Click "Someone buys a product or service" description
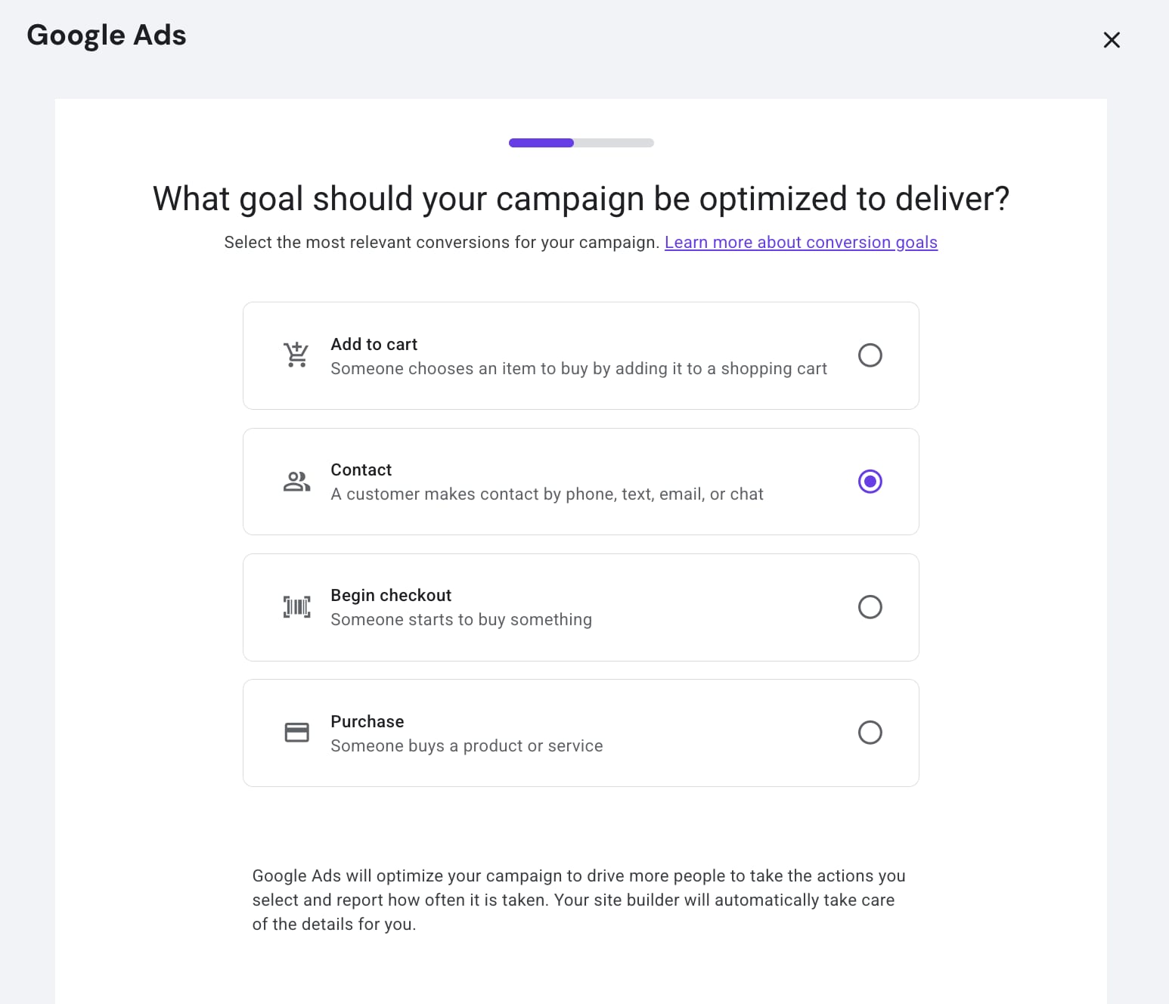 467,746
